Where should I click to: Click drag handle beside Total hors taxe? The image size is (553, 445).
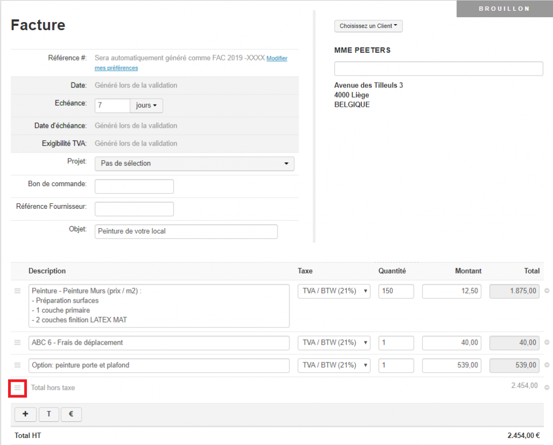17,387
